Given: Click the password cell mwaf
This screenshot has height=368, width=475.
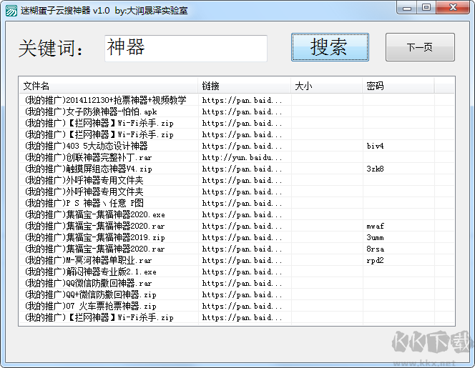Looking at the screenshot, I should [375, 226].
